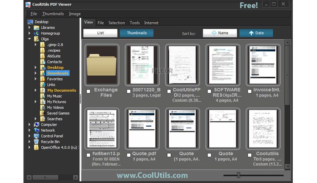Tick the Exchange Files checkbox
317x183 pixels.
point(88,91)
